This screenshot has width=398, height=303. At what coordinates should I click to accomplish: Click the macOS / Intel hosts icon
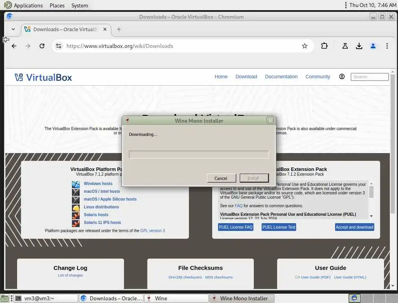coord(76,192)
